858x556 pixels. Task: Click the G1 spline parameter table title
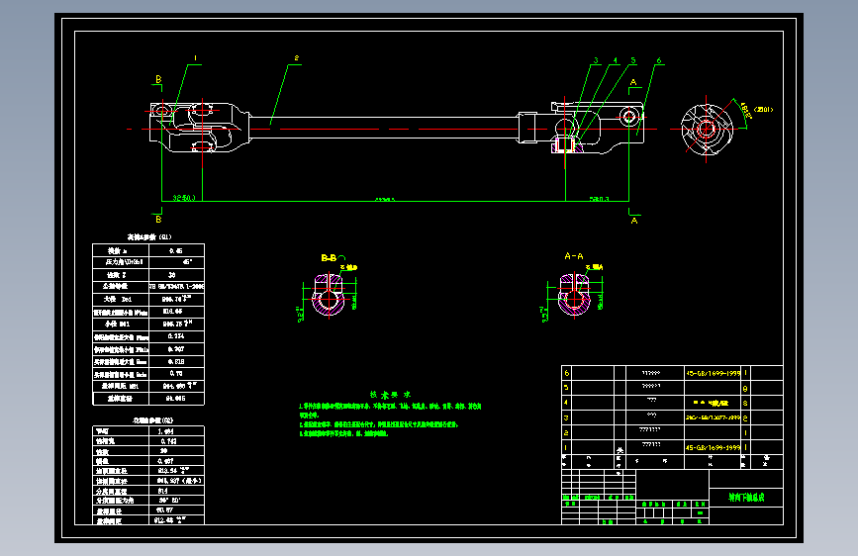[x=149, y=237]
